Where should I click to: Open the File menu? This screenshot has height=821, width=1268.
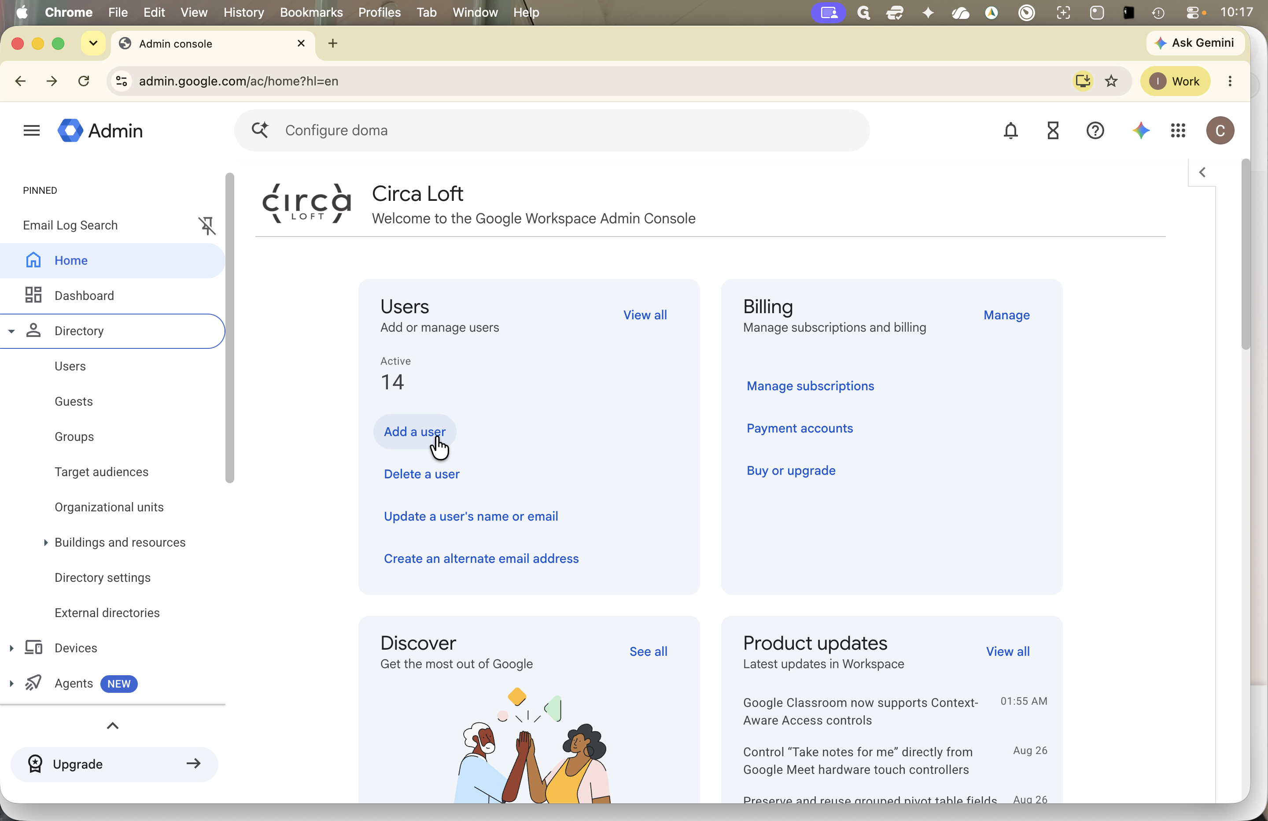[118, 12]
